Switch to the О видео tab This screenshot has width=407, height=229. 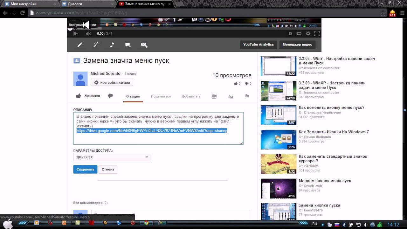133,96
